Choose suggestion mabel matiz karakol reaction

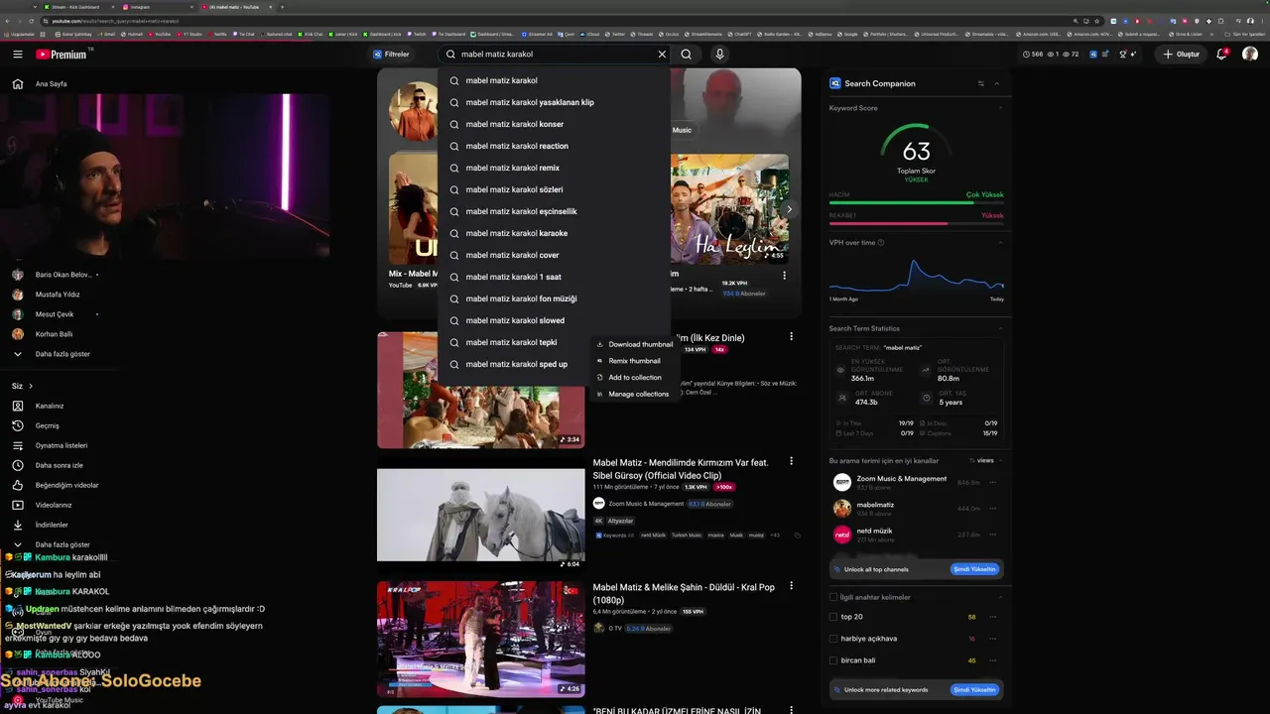[x=554, y=146]
